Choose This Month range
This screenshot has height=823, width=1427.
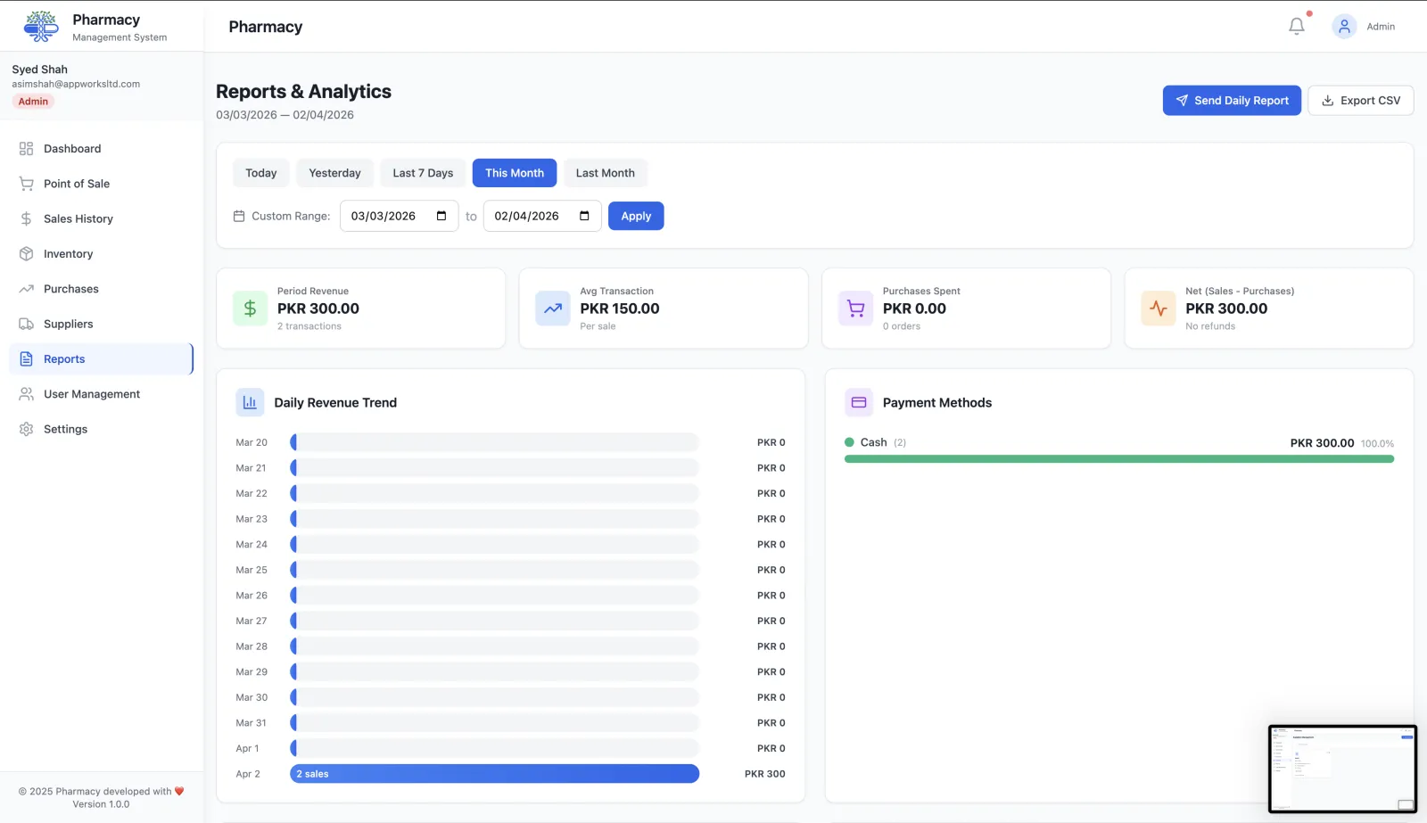click(515, 173)
